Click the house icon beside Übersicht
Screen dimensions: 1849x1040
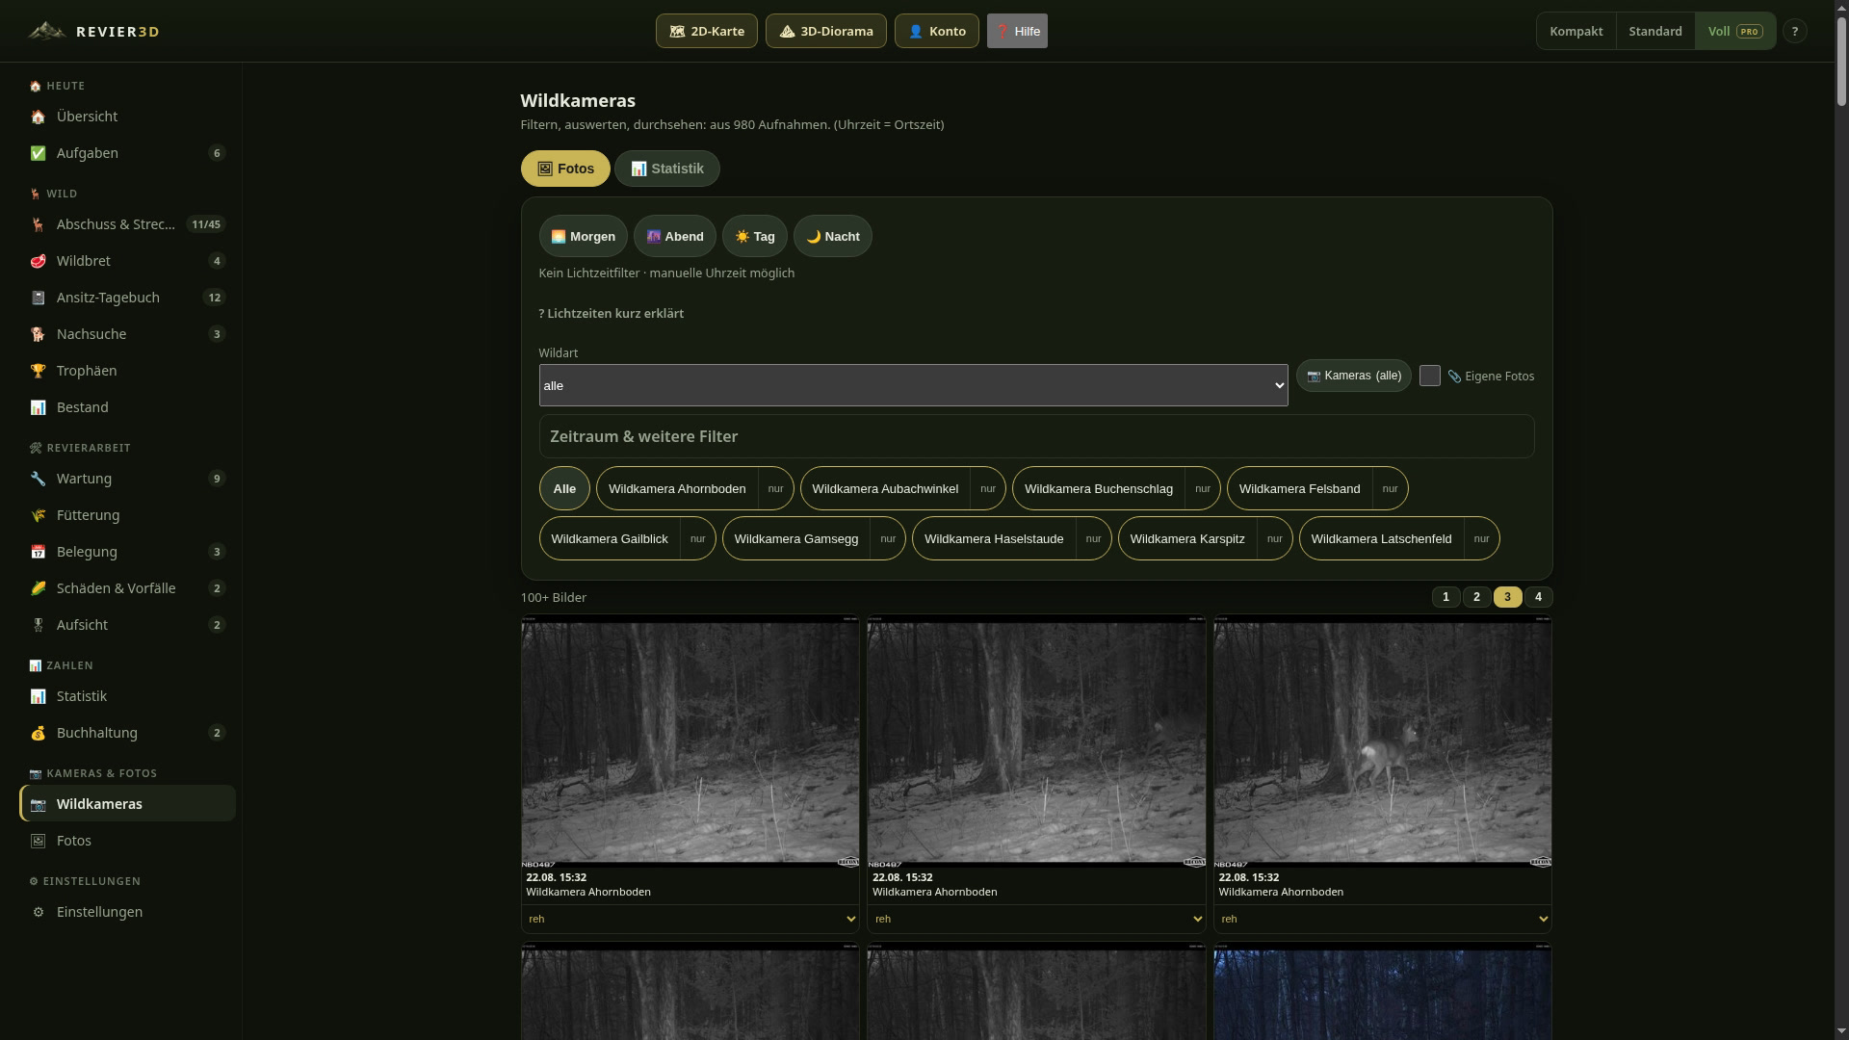tap(38, 117)
